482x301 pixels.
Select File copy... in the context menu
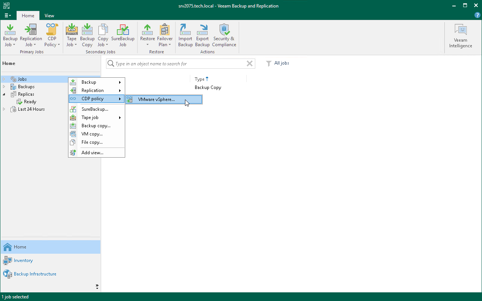click(97, 142)
